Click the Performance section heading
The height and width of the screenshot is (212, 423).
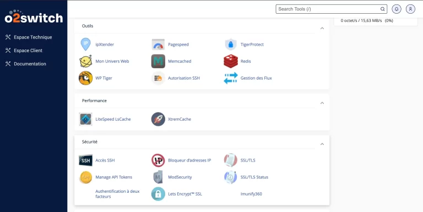94,101
